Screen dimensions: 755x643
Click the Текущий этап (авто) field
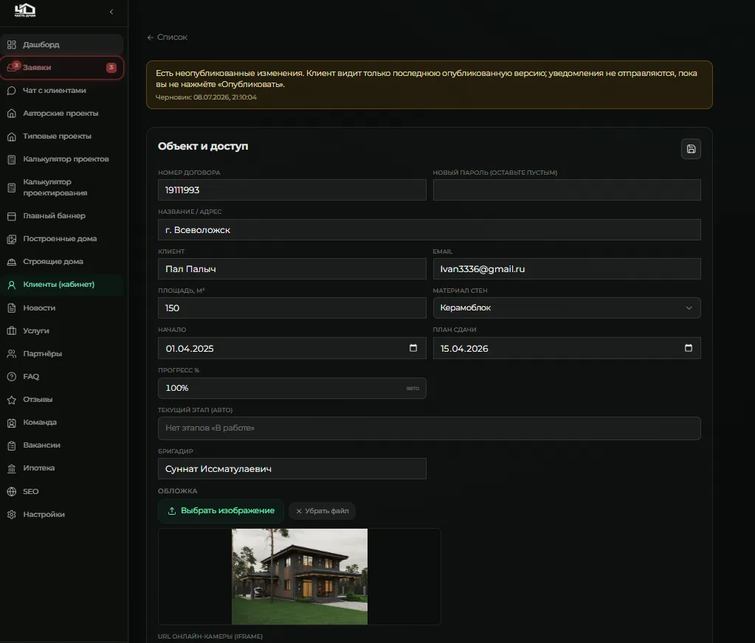pos(430,428)
